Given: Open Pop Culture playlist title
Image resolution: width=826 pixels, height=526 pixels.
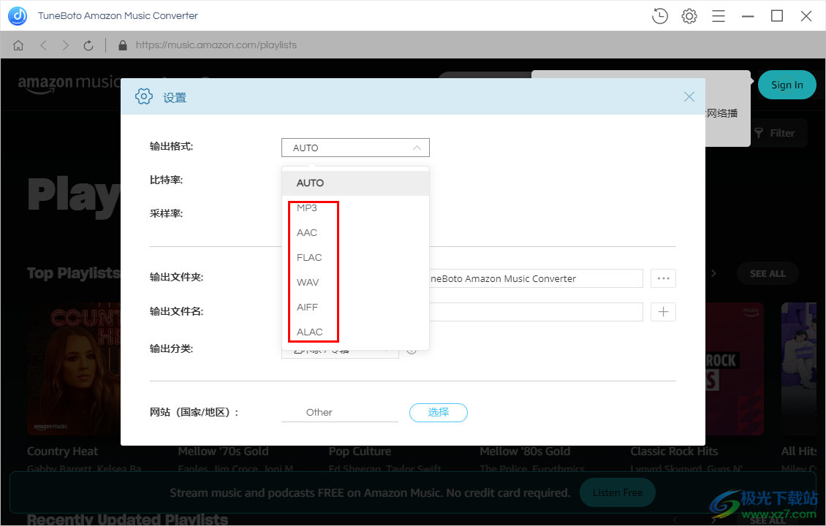Looking at the screenshot, I should tap(360, 451).
